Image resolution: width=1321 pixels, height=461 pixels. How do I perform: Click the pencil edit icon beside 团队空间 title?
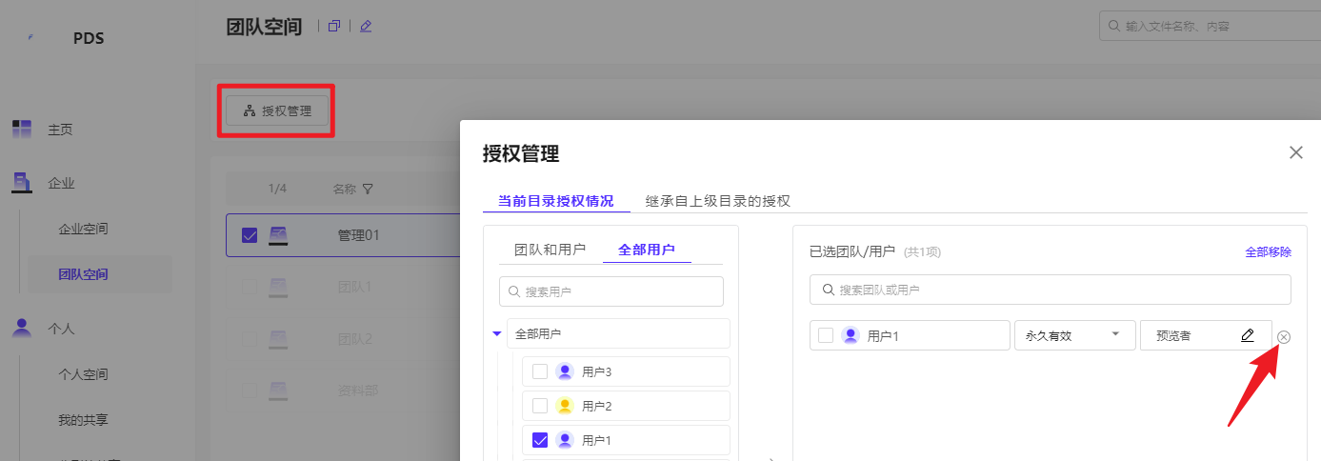366,27
